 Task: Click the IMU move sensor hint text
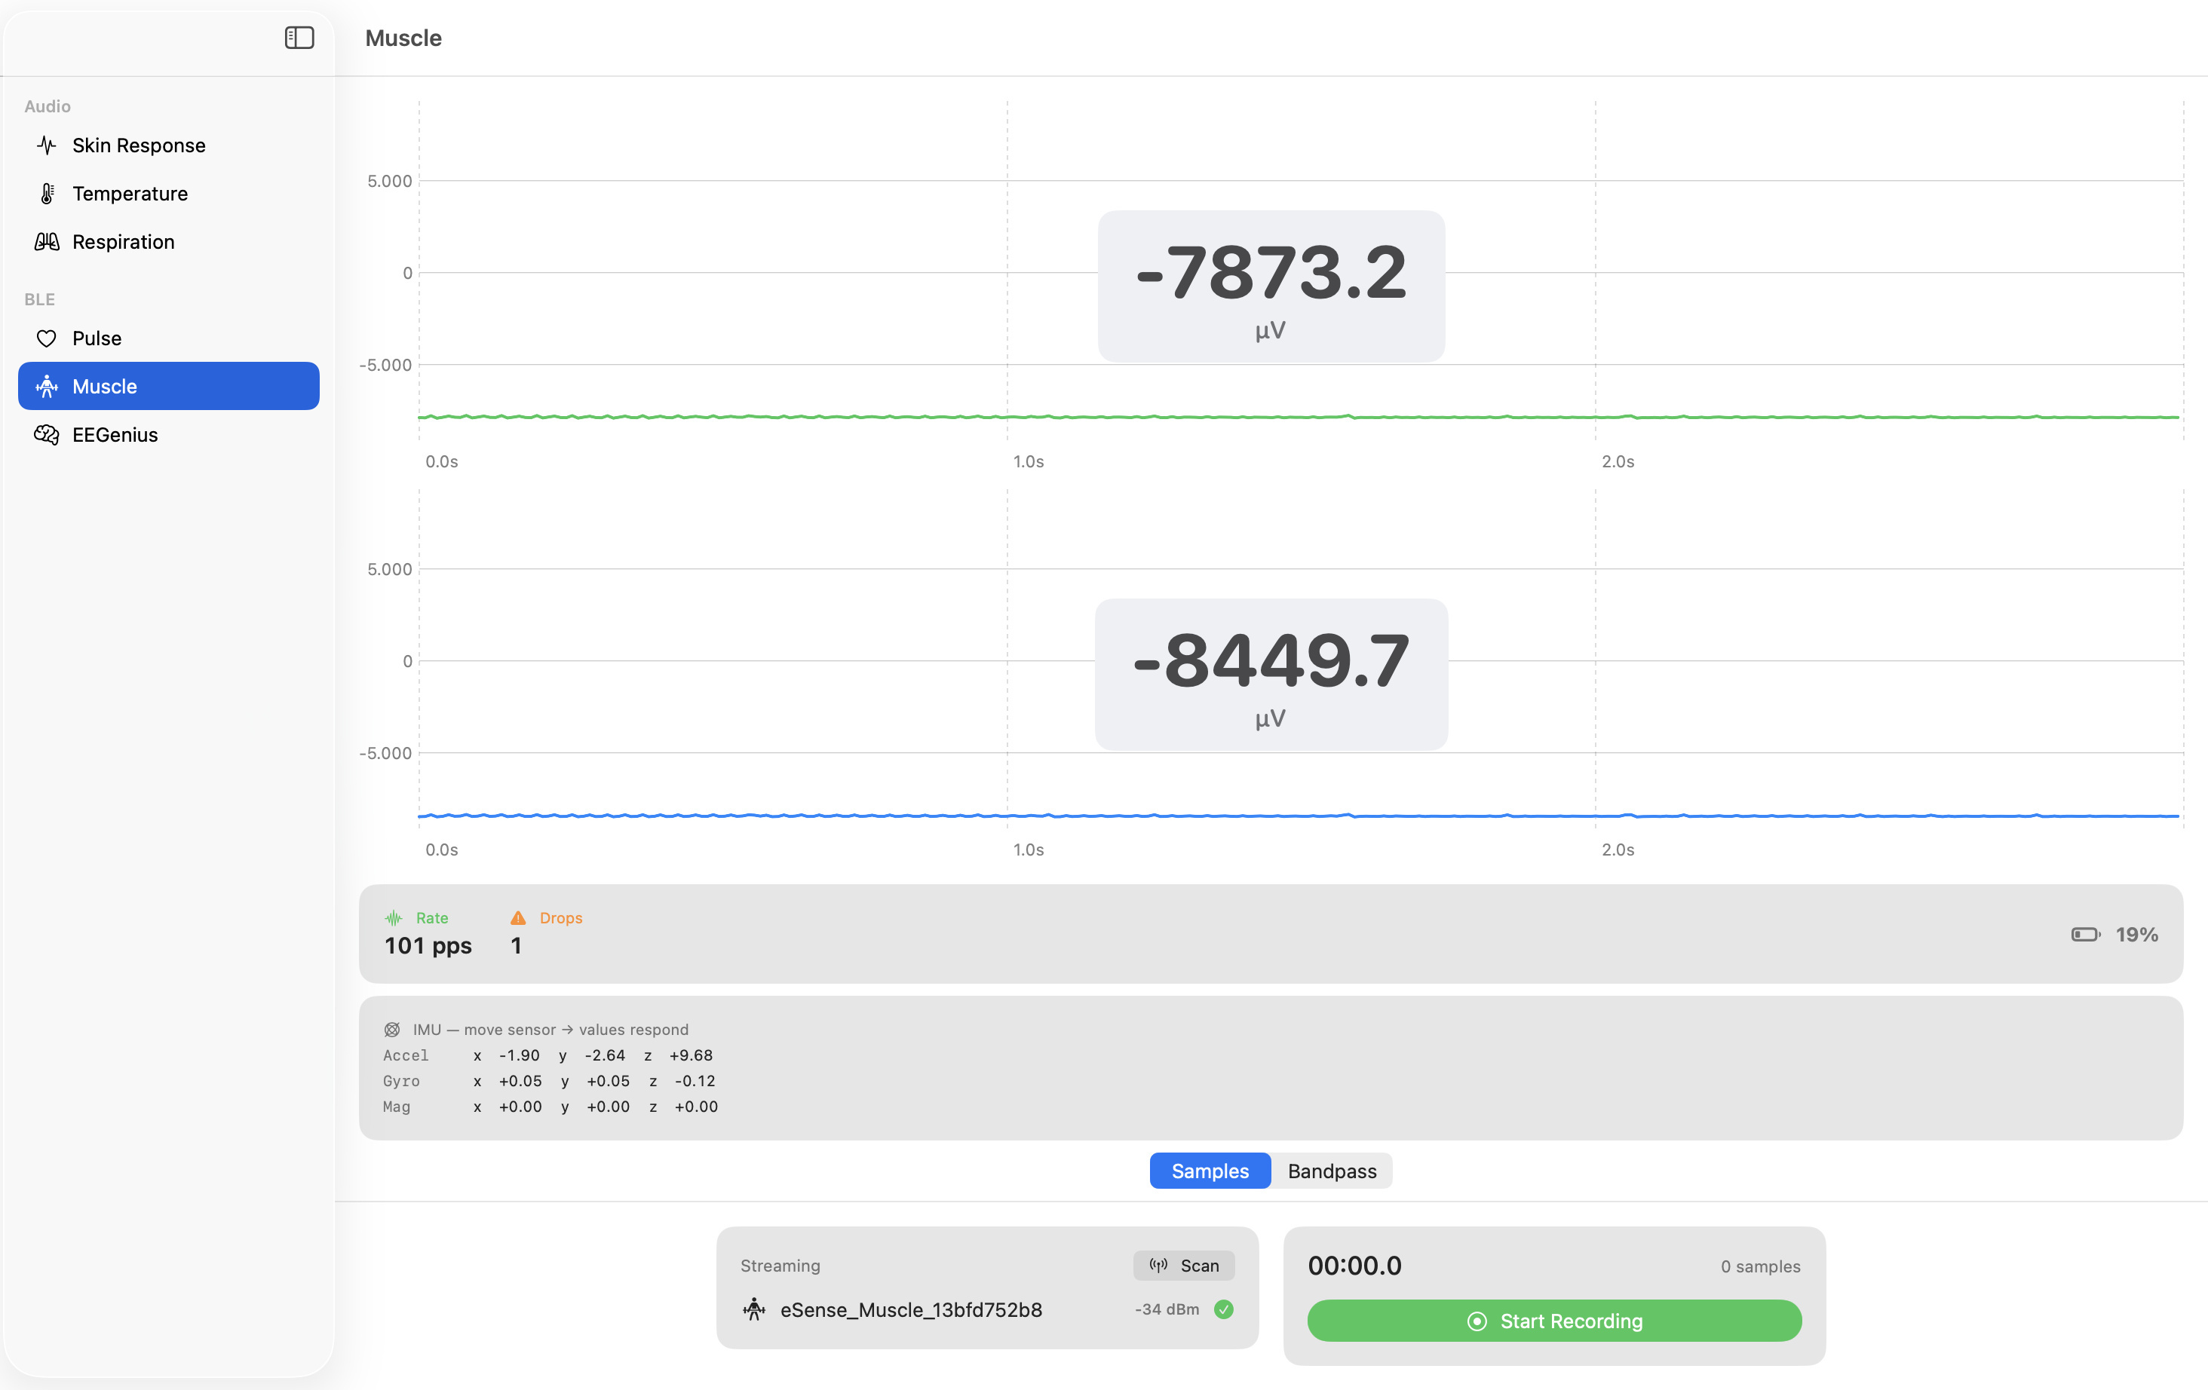tap(551, 1030)
